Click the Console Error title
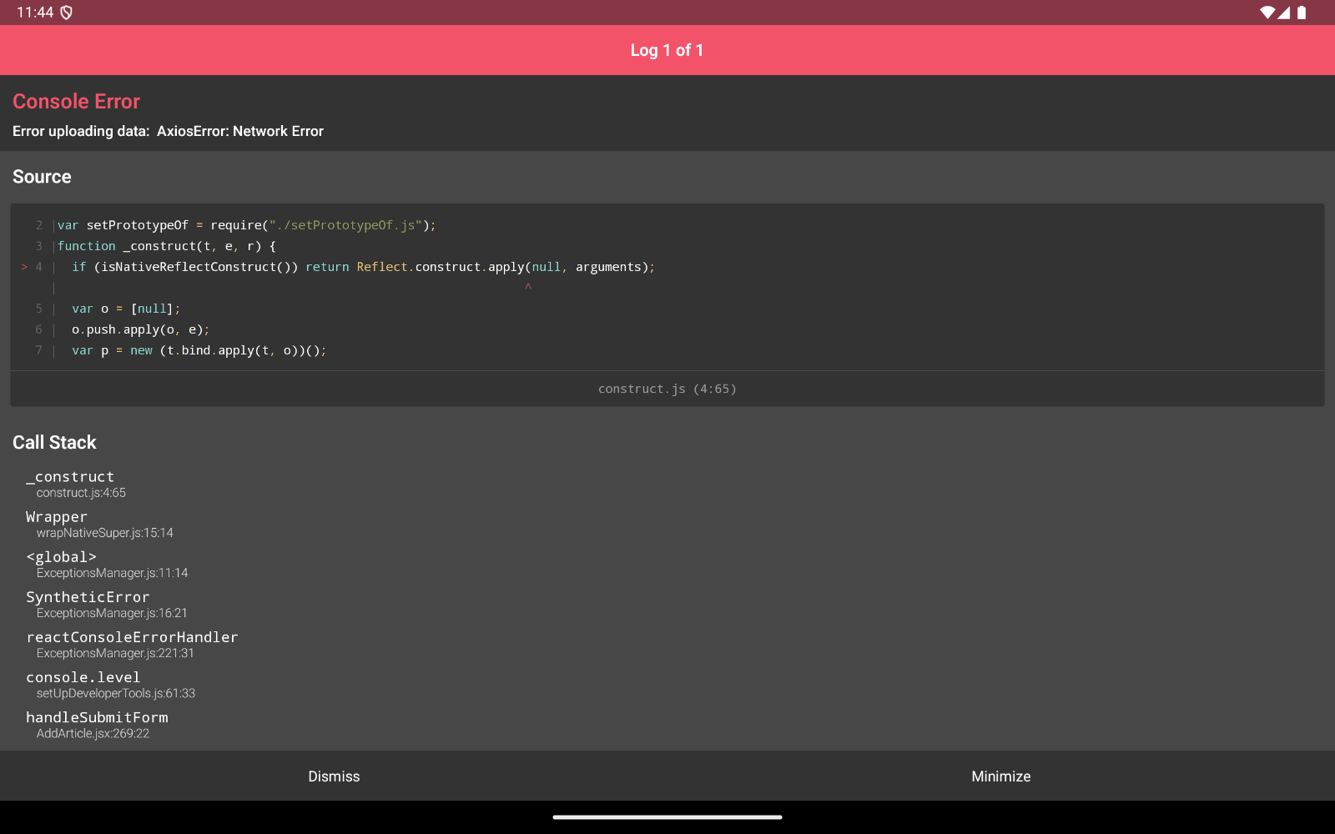 click(76, 101)
